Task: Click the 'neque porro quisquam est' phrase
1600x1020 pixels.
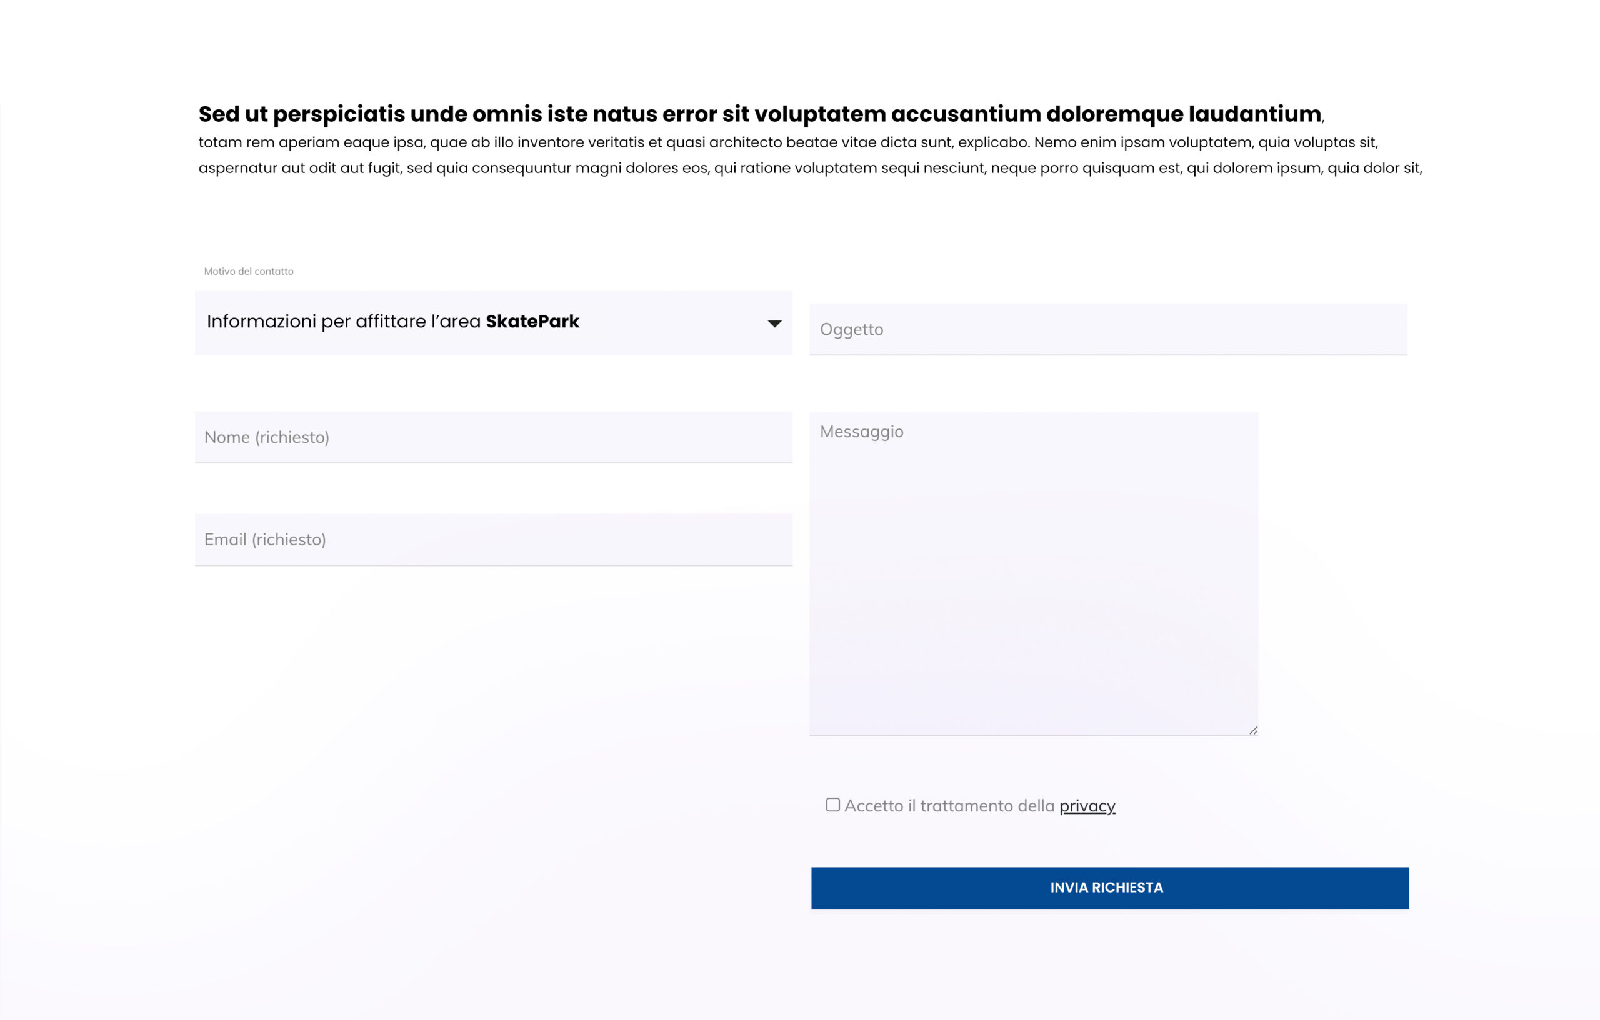Action: pos(1086,168)
